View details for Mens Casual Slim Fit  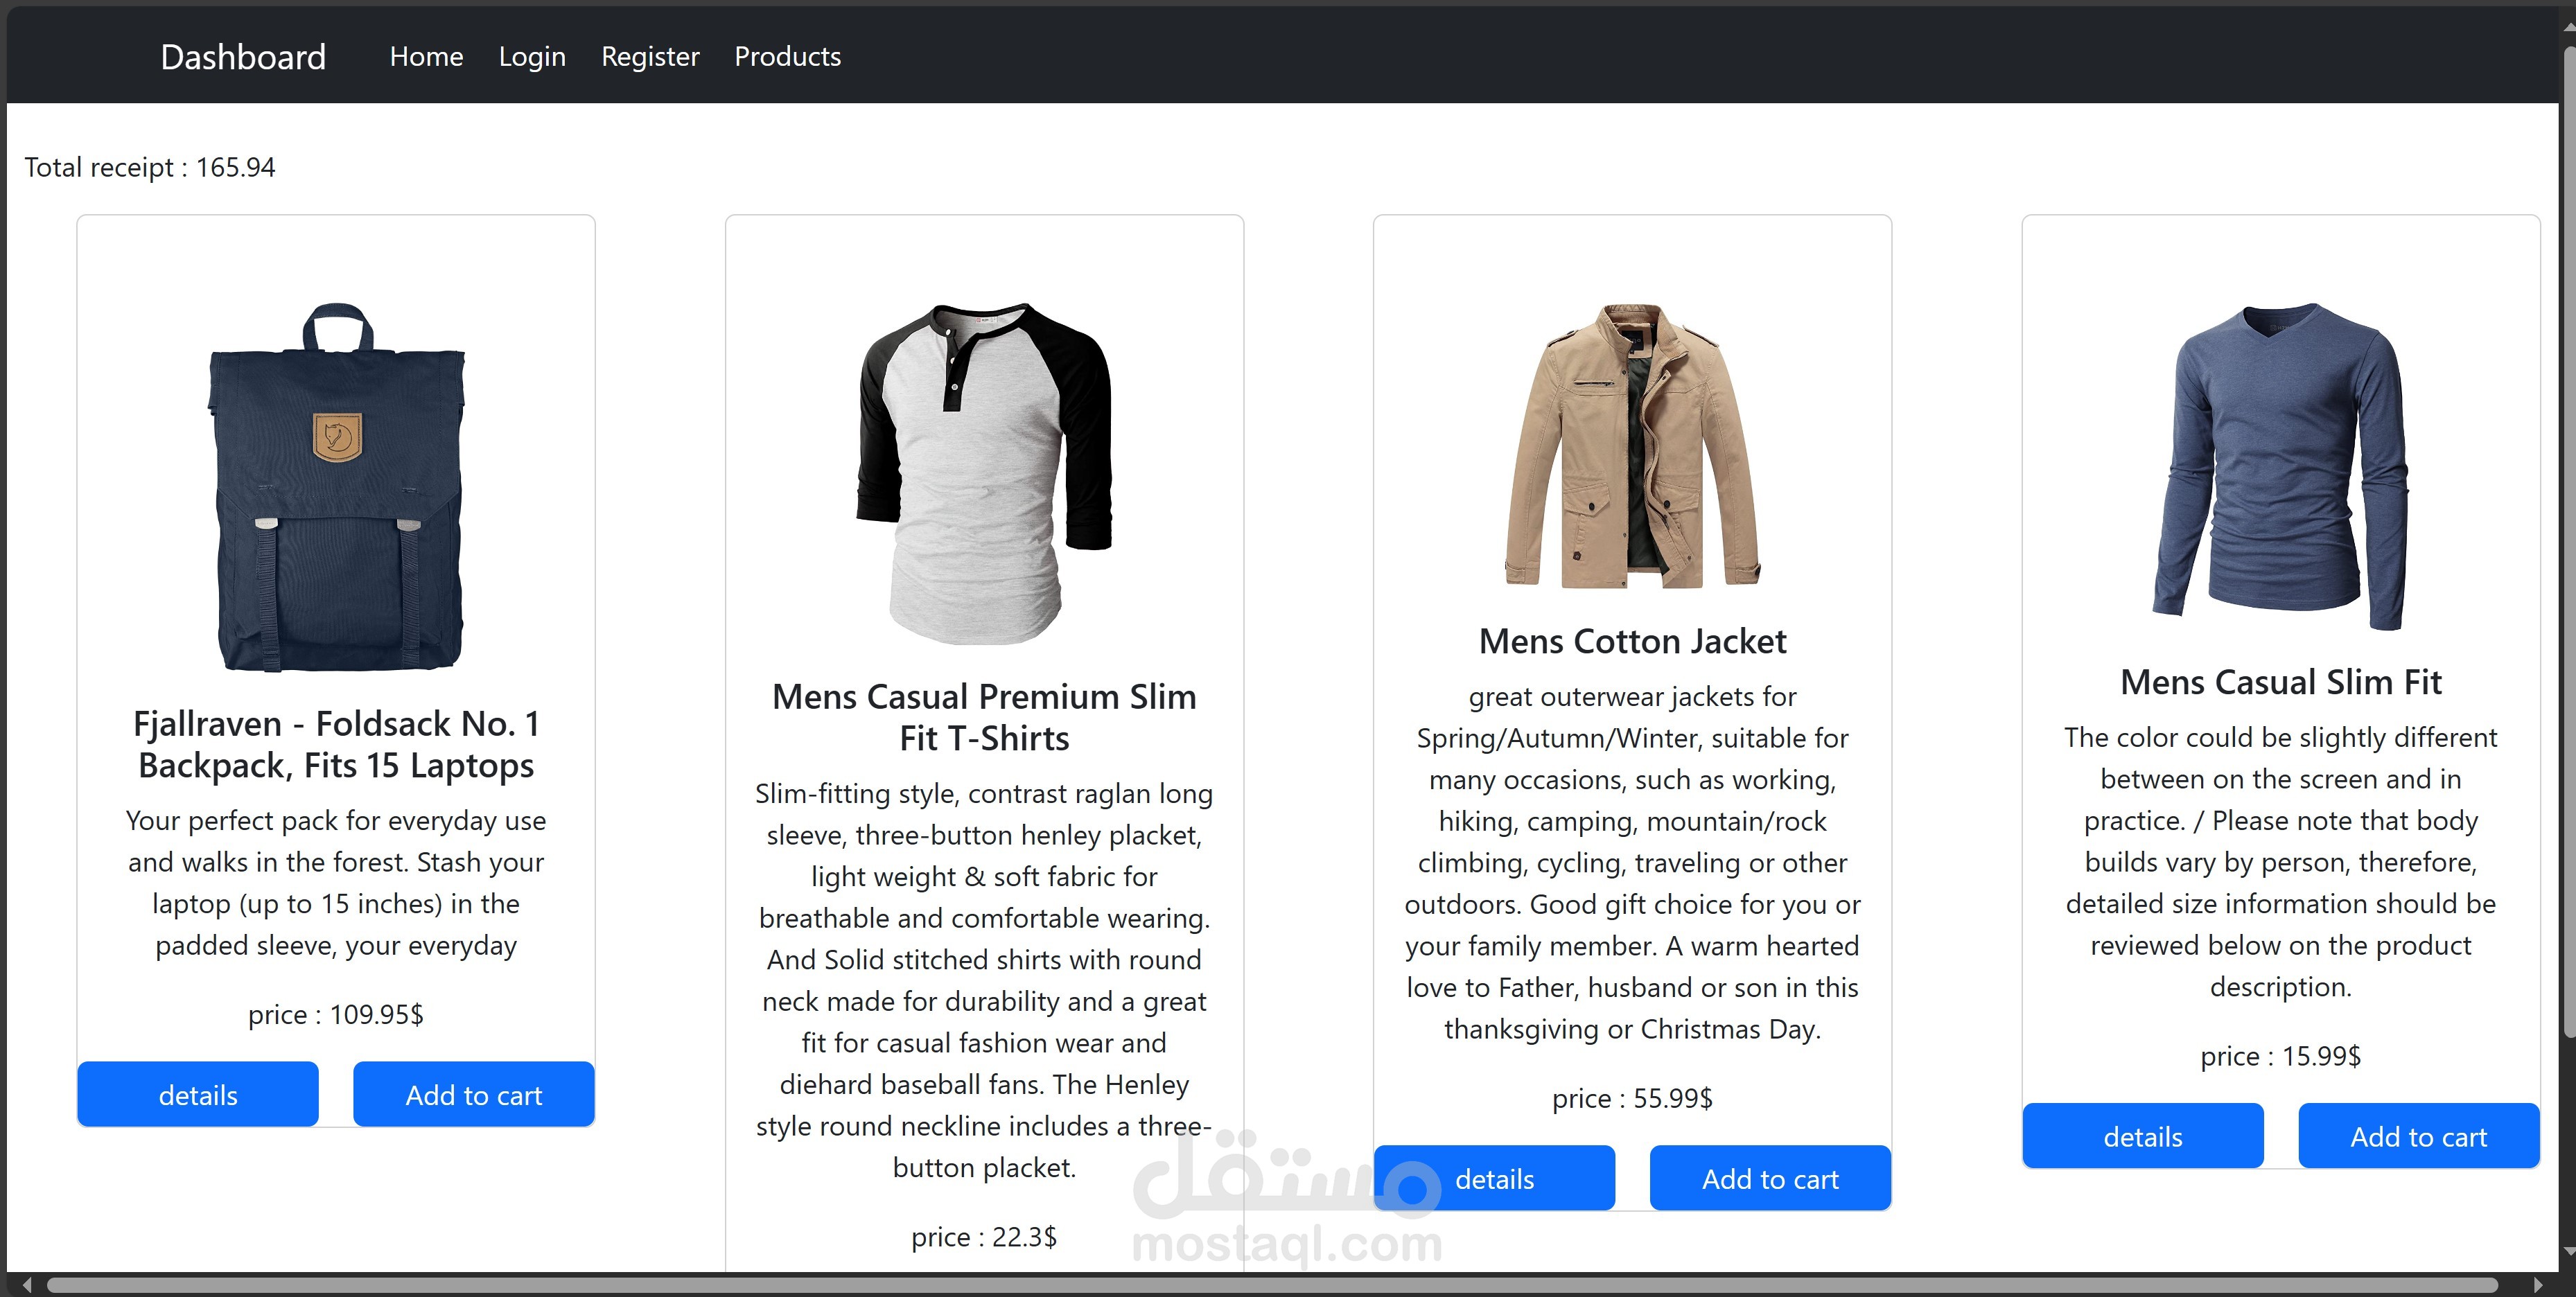(2143, 1137)
